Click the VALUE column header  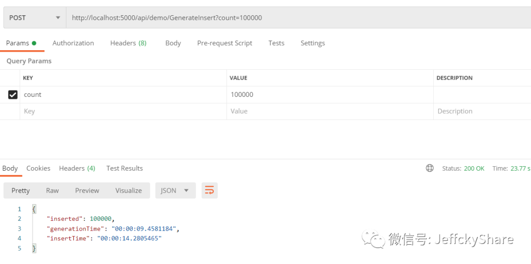click(238, 78)
